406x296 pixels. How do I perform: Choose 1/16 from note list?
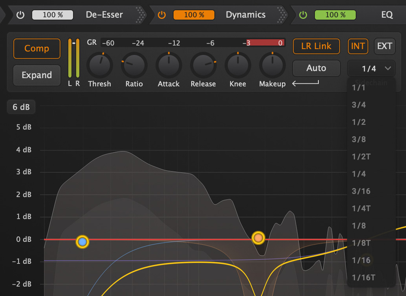371,261
